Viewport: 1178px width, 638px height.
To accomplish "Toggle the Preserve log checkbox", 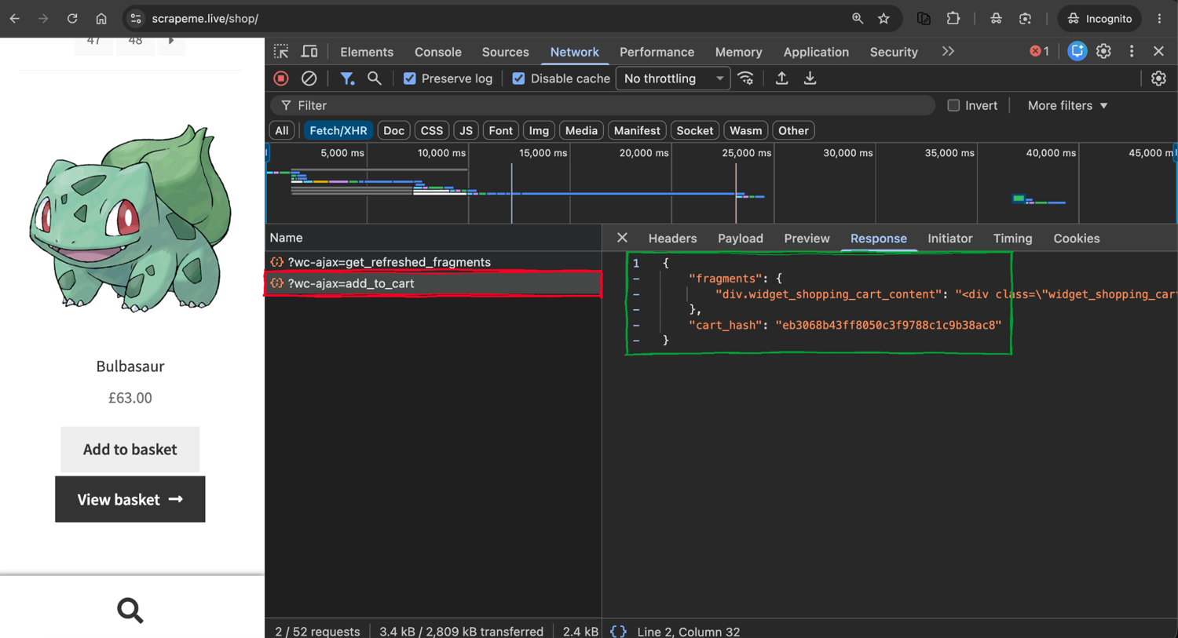I will coord(409,78).
